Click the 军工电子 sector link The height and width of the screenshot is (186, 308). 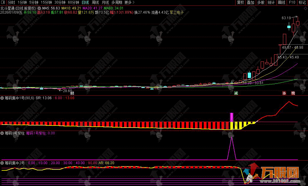(x=177, y=13)
